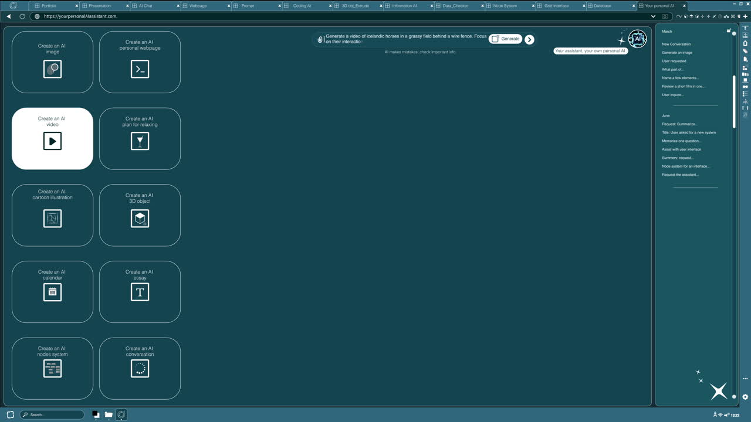751x422 pixels.
Task: Open the "Review a short film in one..." conversation
Action: (684, 86)
